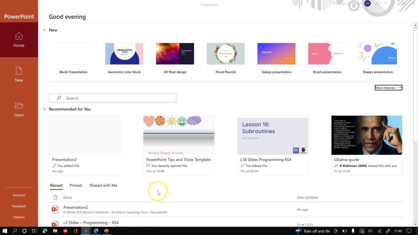Image resolution: width=418 pixels, height=235 pixels.
Task: Open the volume speaker tray icon
Action: pyautogui.click(x=370, y=231)
